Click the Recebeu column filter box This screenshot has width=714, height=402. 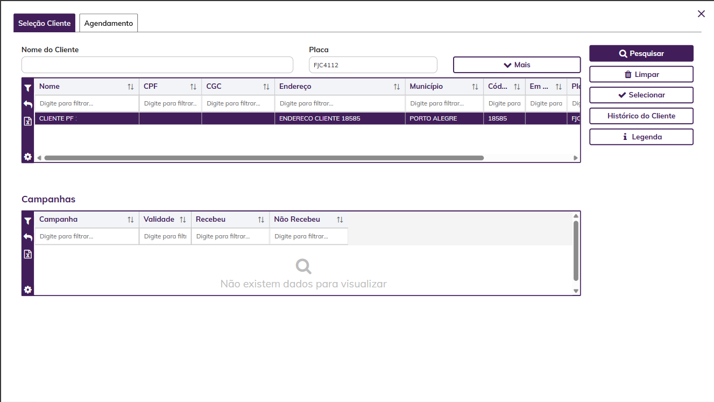pyautogui.click(x=230, y=236)
